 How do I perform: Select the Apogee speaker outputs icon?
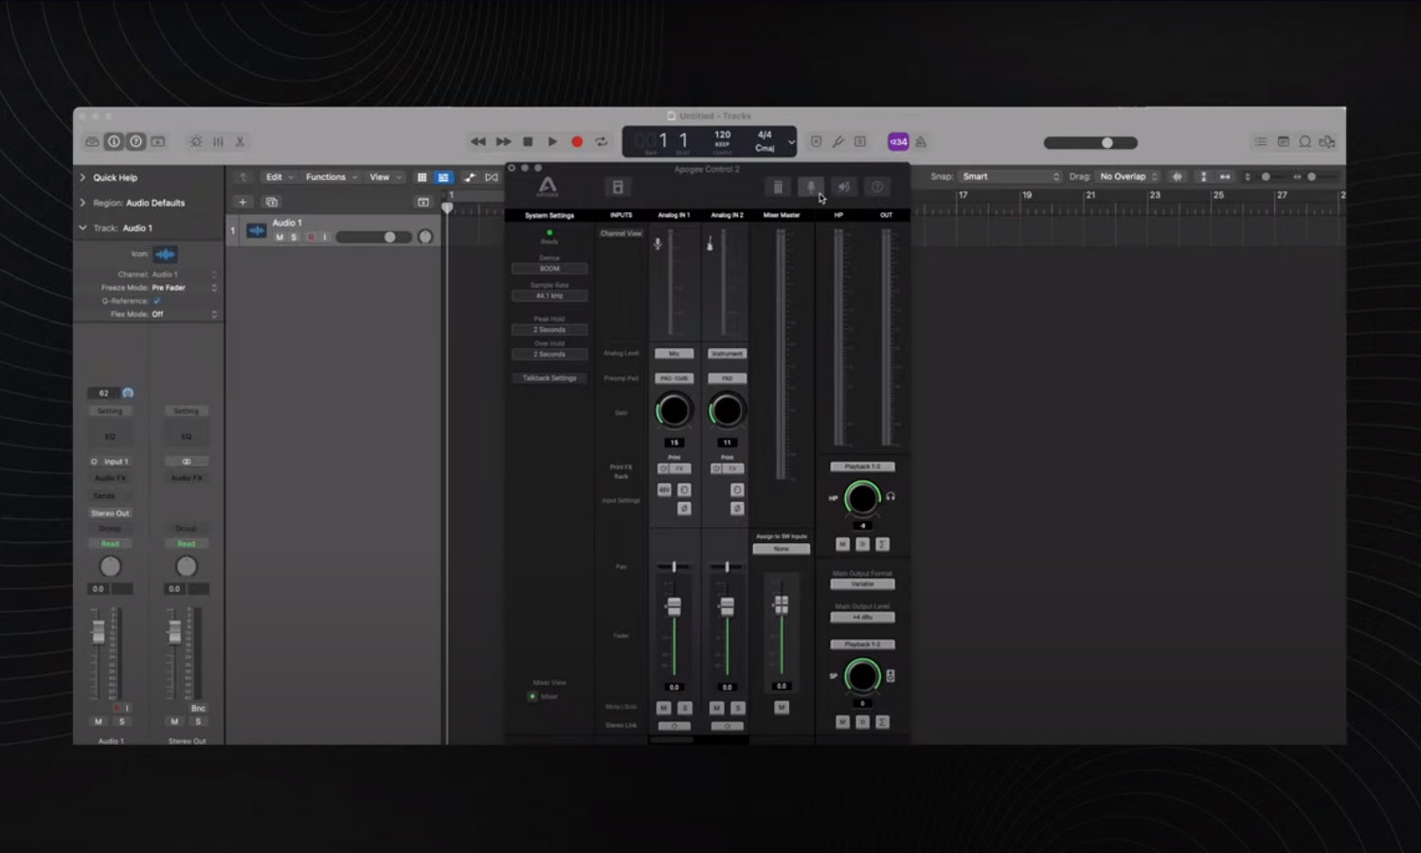[844, 187]
